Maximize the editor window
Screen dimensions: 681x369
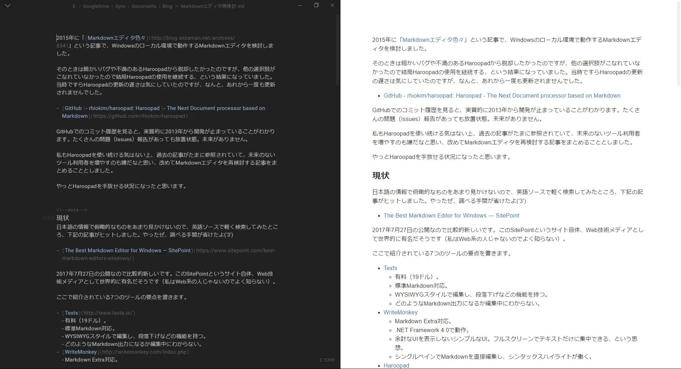316,5
